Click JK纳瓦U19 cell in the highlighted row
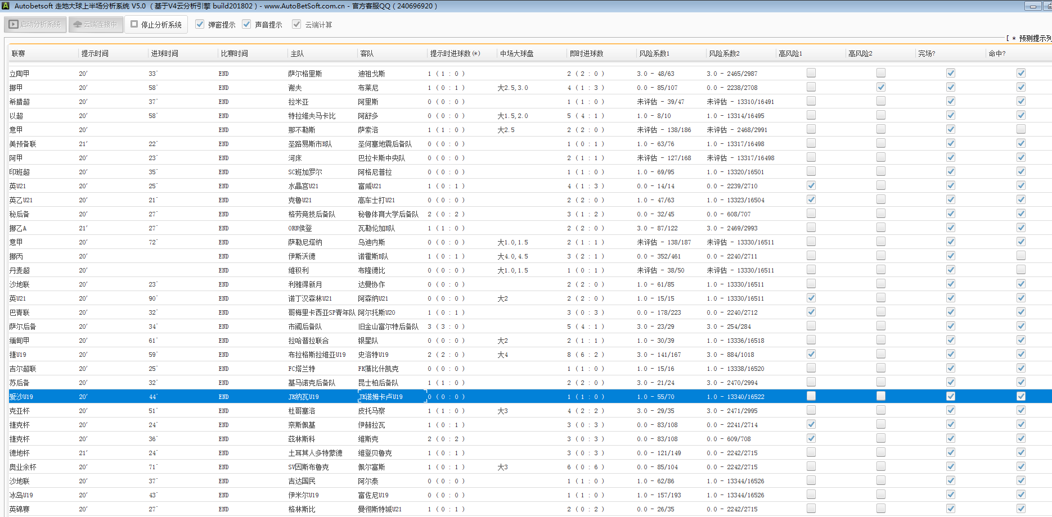This screenshot has width=1052, height=517. click(x=303, y=397)
